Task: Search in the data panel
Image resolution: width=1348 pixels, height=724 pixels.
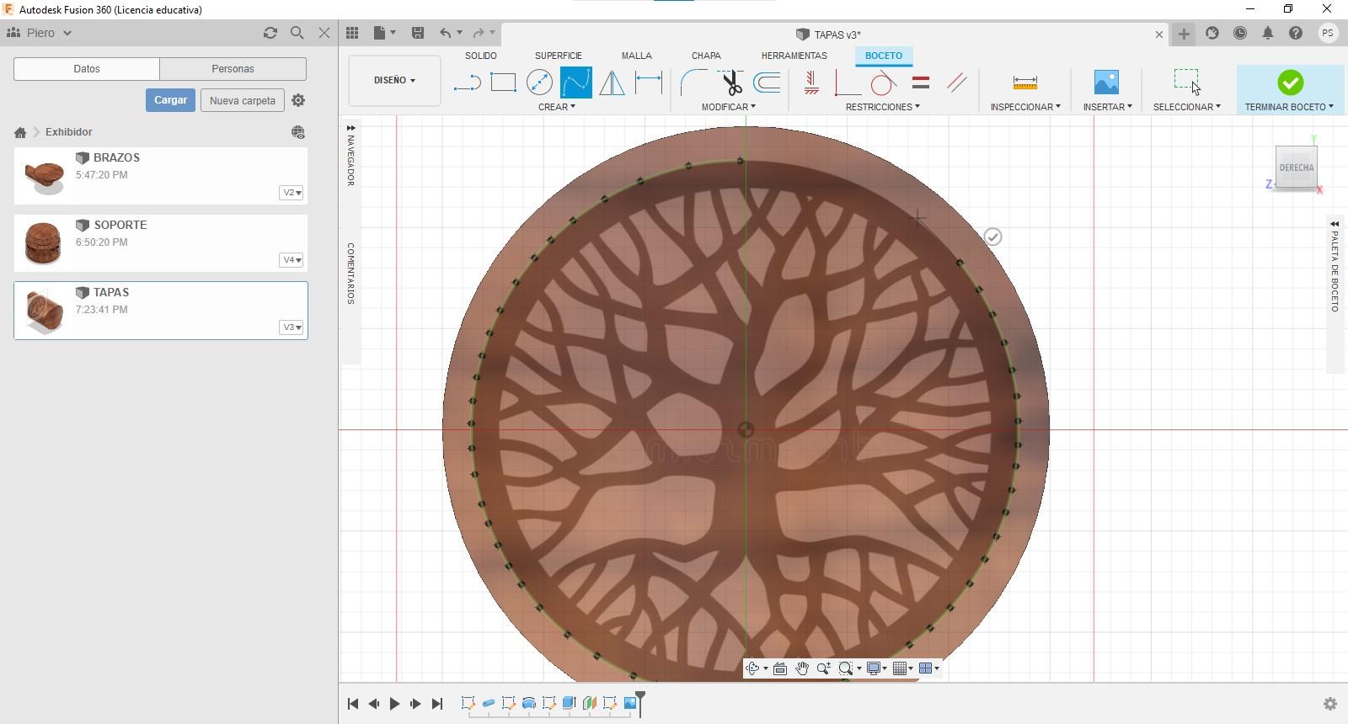Action: pos(297,33)
